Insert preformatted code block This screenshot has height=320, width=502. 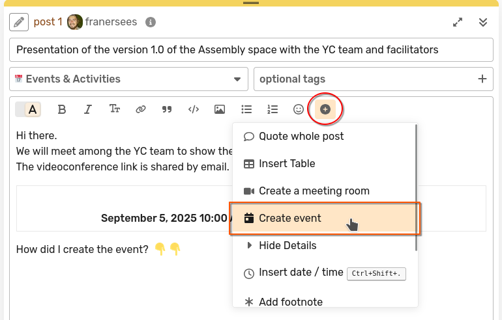[194, 109]
